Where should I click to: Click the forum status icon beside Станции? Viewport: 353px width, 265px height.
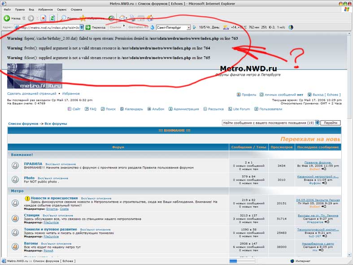point(15,217)
